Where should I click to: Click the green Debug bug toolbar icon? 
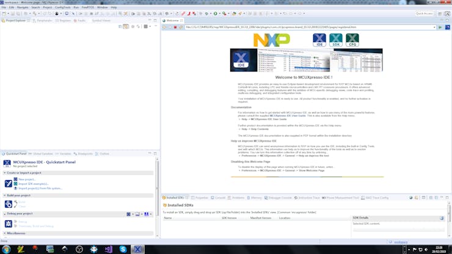(x=206, y=13)
